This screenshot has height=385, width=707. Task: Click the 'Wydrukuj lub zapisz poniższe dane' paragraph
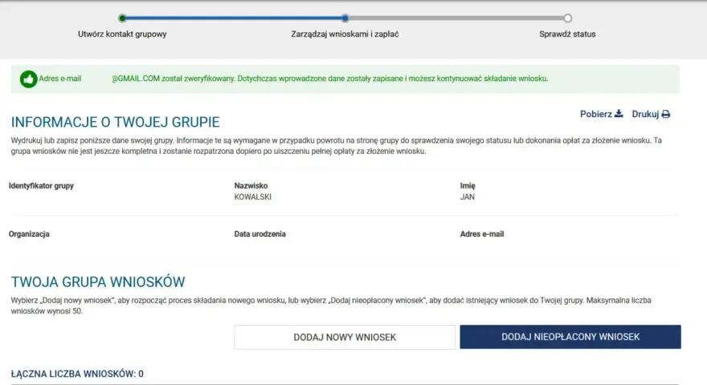337,146
